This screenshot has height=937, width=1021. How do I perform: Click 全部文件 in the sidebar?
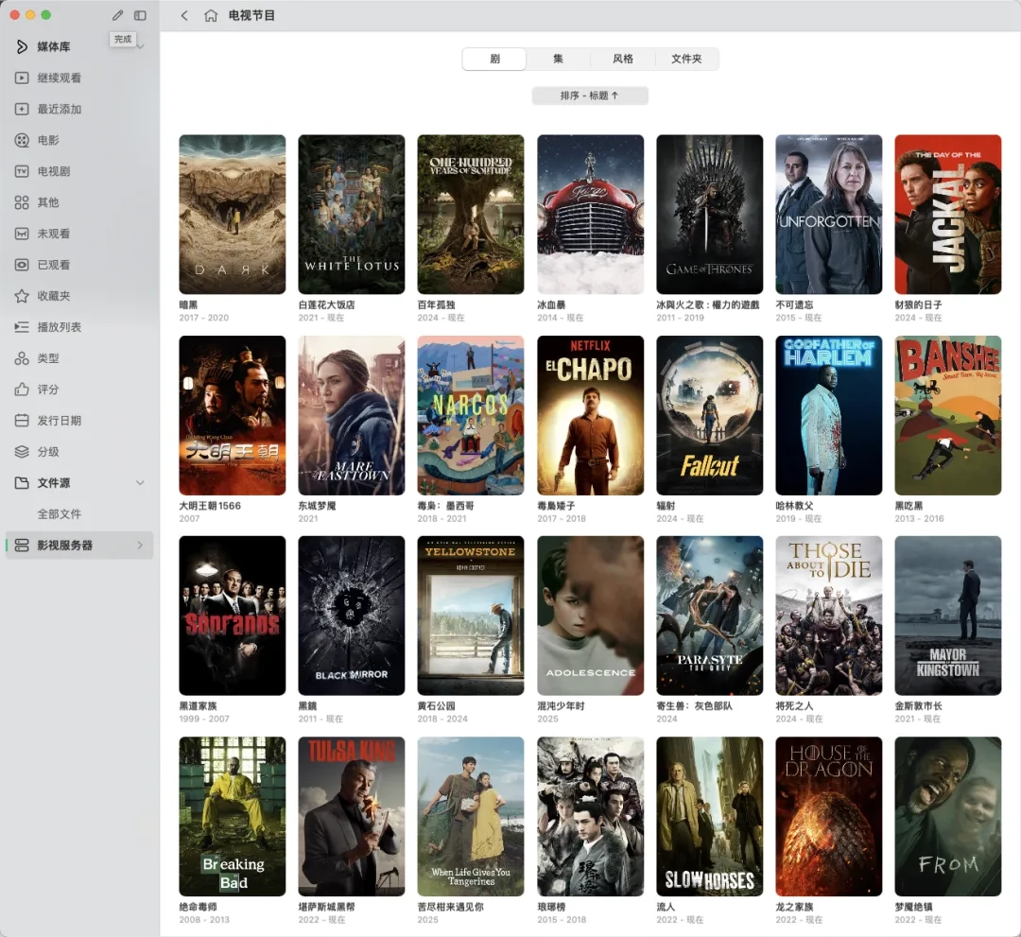pyautogui.click(x=60, y=514)
